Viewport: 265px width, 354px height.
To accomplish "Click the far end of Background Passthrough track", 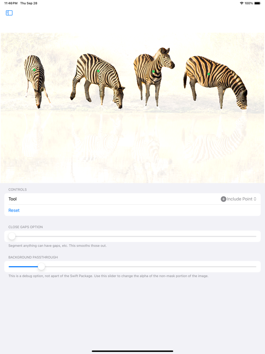I will point(255,267).
